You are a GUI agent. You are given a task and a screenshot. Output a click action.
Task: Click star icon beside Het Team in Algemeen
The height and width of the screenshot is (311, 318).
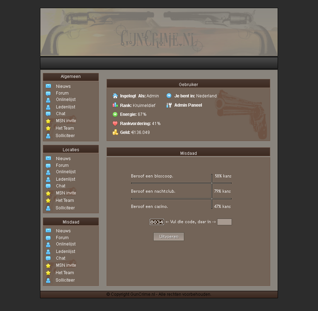click(48, 129)
